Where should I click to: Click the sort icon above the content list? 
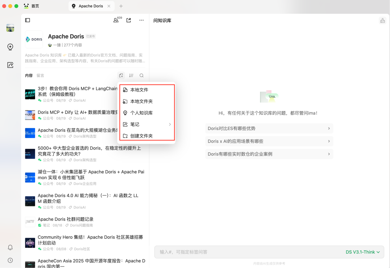(x=131, y=75)
